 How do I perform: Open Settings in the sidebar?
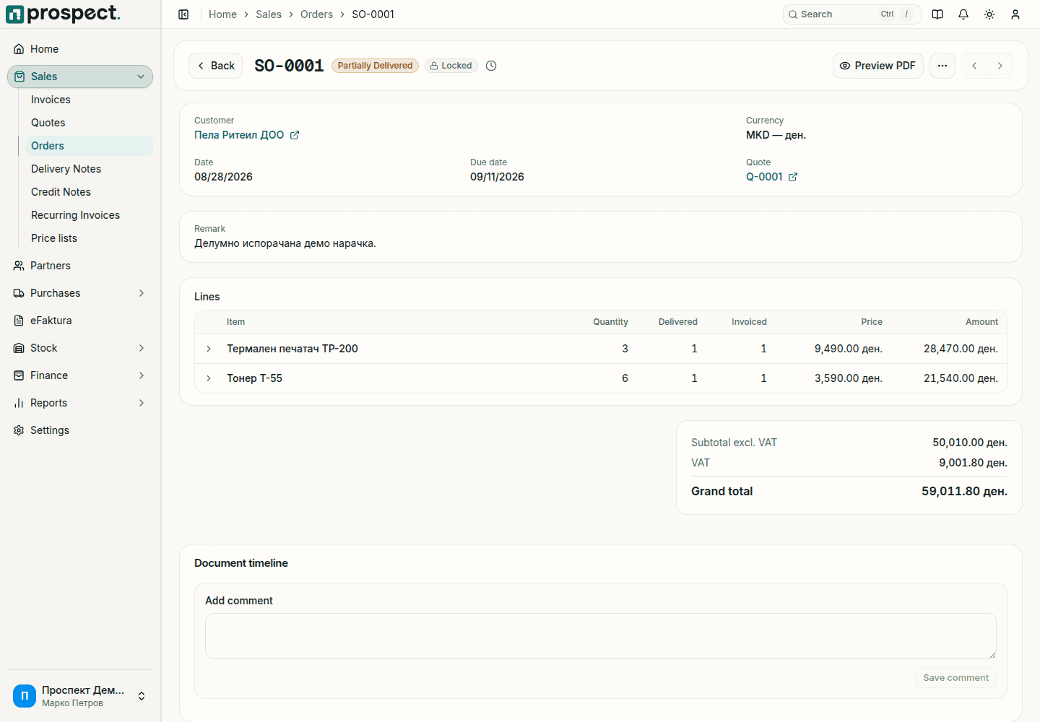point(80,430)
